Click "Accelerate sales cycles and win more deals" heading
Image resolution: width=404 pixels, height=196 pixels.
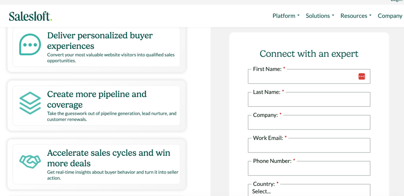[109, 158]
